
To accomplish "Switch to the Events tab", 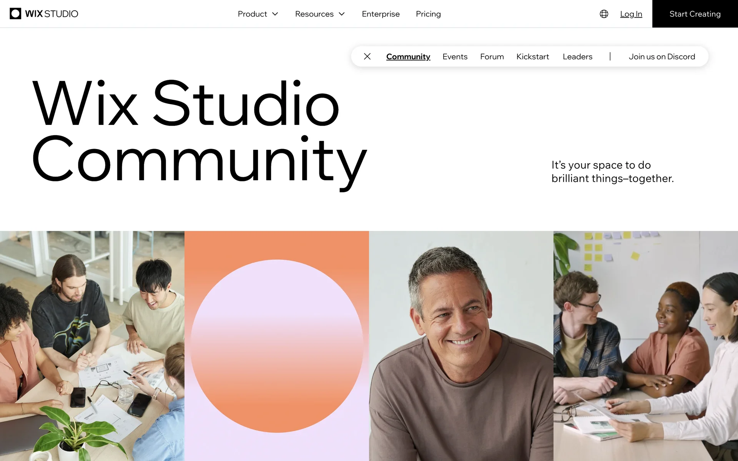I will tap(455, 56).
